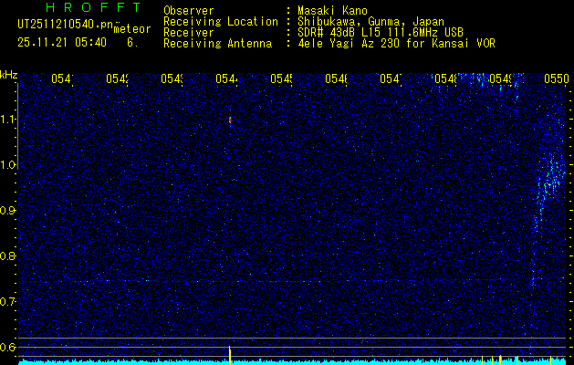Click the orange echo dot near 1.1 kHz

tap(230, 120)
